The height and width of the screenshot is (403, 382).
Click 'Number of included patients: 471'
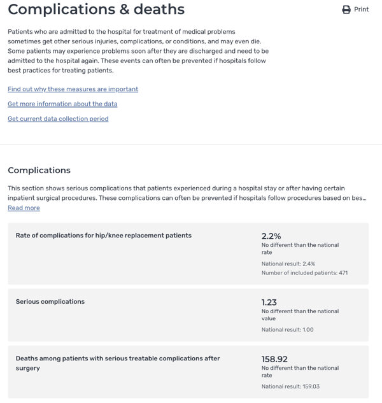[304, 272]
